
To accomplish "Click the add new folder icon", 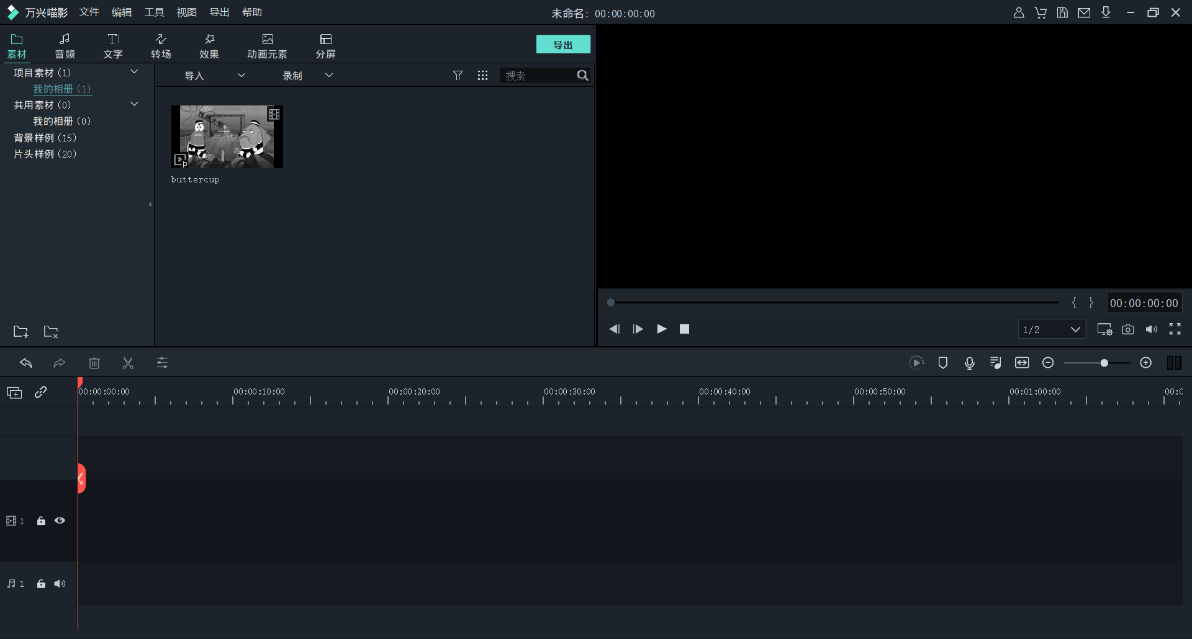I will [x=21, y=332].
